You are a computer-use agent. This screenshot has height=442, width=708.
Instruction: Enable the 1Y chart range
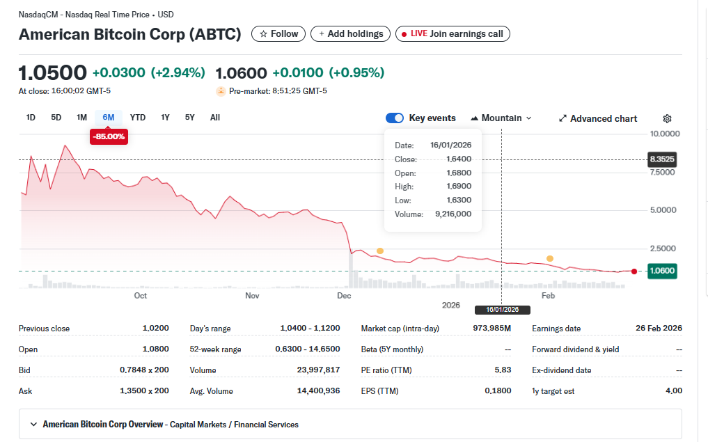[x=165, y=117]
